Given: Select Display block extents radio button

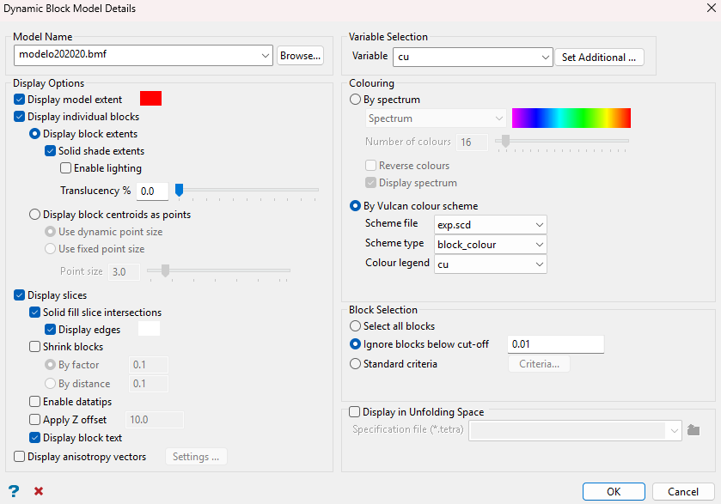Looking at the screenshot, I should coord(35,134).
